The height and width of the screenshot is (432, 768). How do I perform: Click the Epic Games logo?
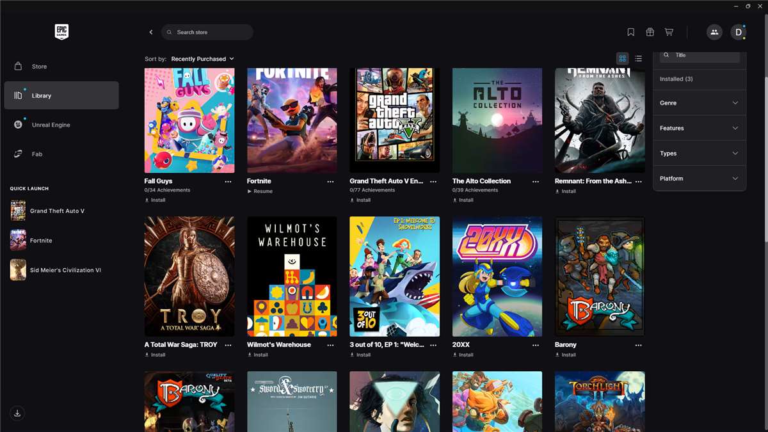tap(61, 32)
